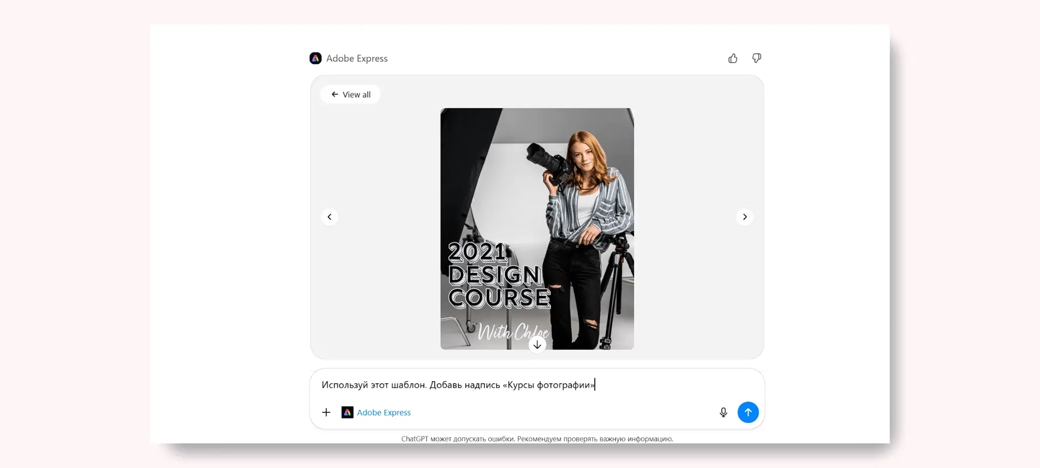Go to the previous template with left chevron
Screen dimensions: 1040x468
pos(329,217)
